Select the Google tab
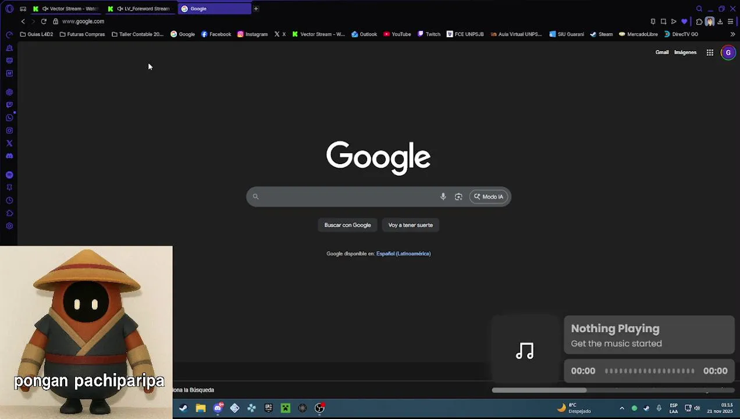This screenshot has height=419, width=740. click(214, 9)
